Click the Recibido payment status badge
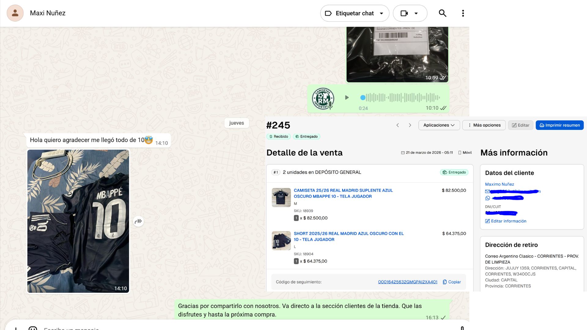This screenshot has height=330, width=587. coord(278,137)
